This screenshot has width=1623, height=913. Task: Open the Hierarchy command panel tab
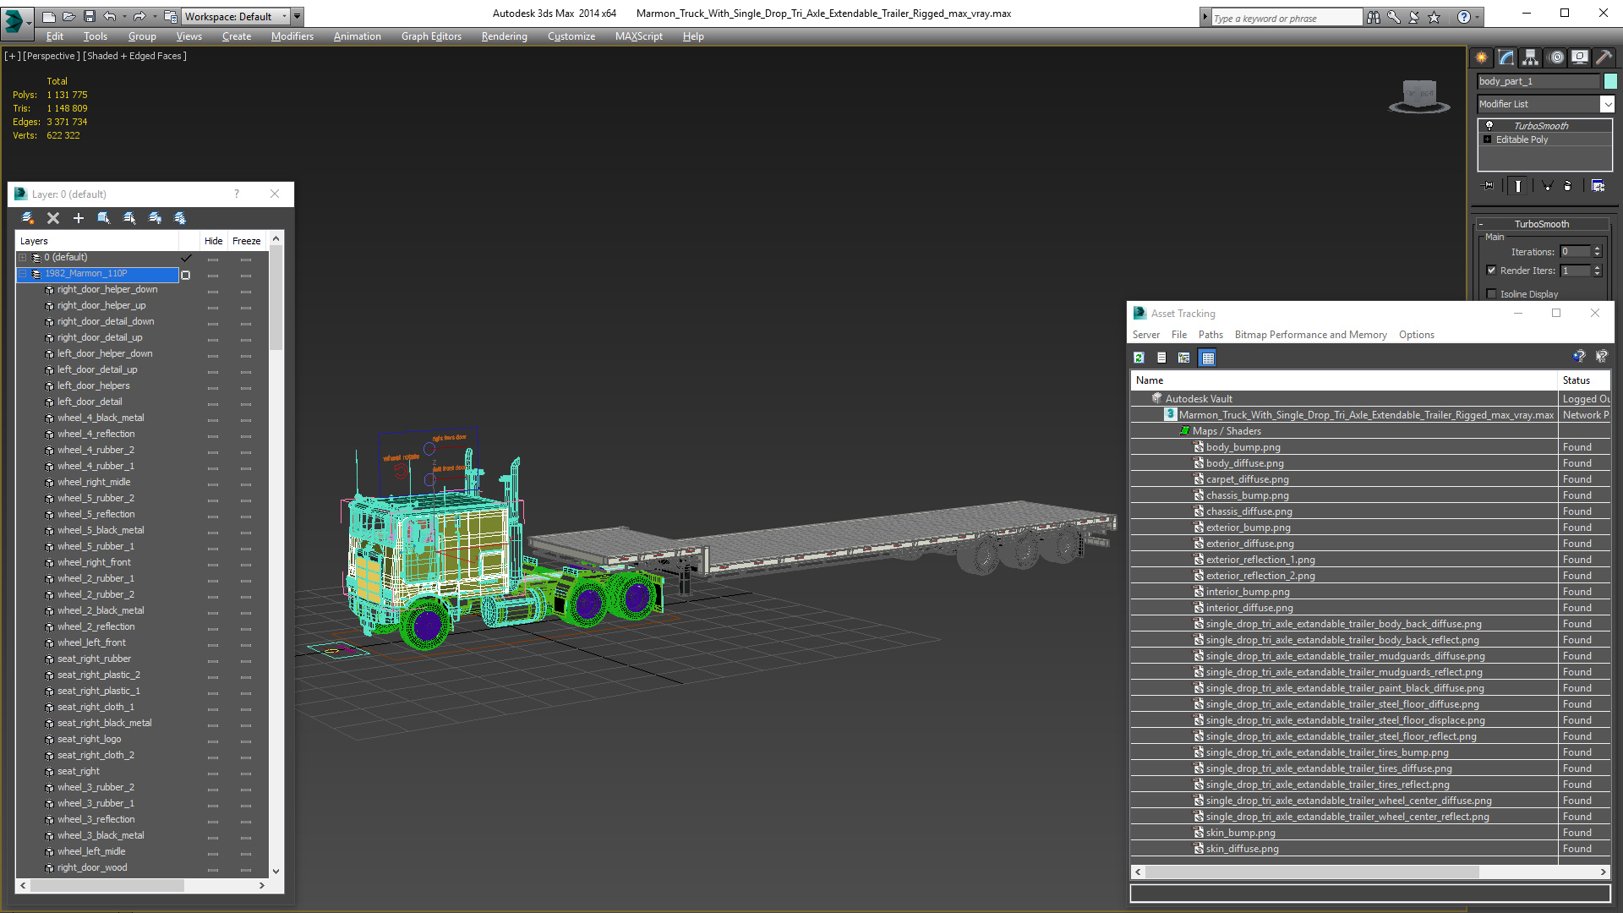pos(1531,57)
